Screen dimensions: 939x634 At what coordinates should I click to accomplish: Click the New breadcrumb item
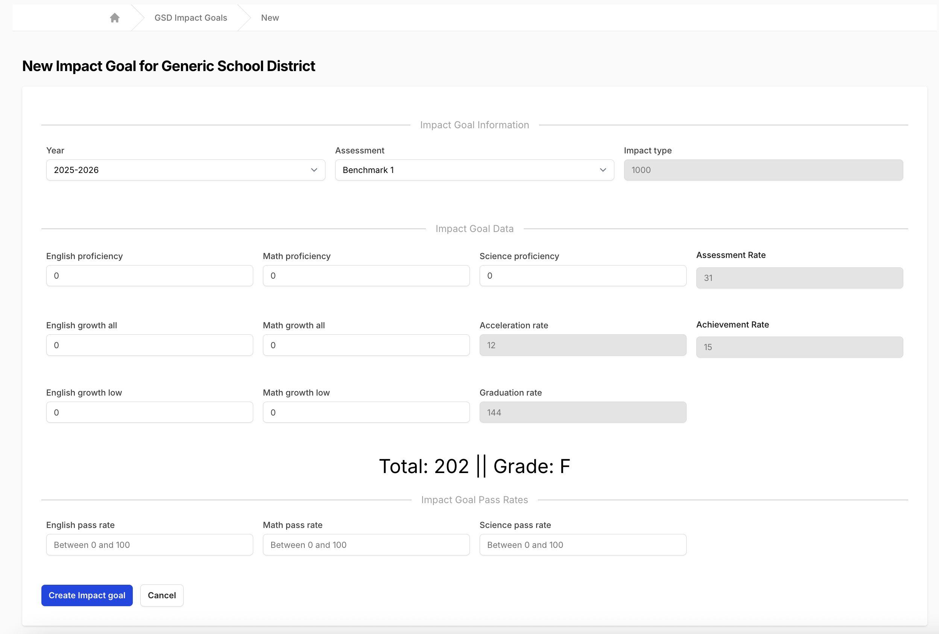point(270,18)
